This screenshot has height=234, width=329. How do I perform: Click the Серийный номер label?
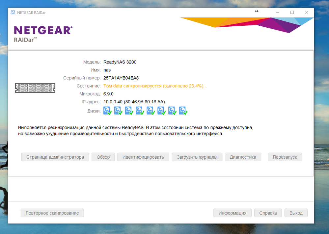(x=82, y=78)
